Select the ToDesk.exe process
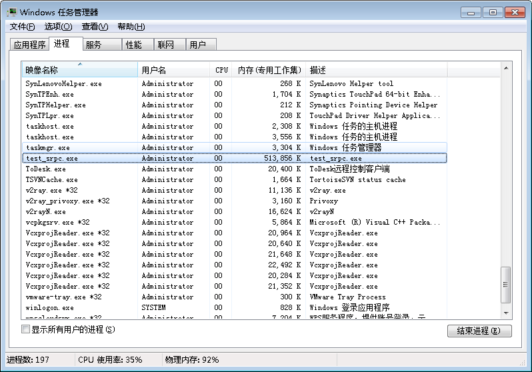The width and height of the screenshot is (532, 372). point(235,169)
